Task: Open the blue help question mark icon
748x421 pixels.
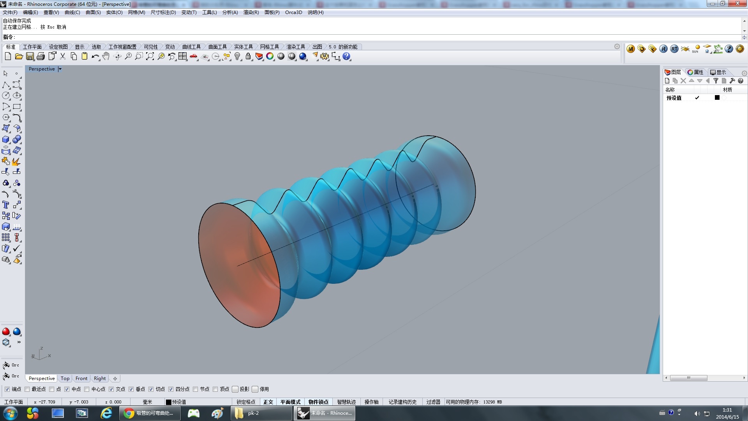Action: (346, 57)
